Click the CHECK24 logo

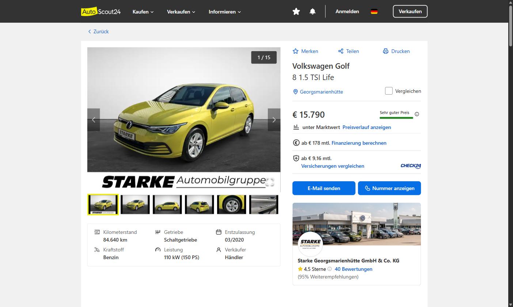point(411,166)
